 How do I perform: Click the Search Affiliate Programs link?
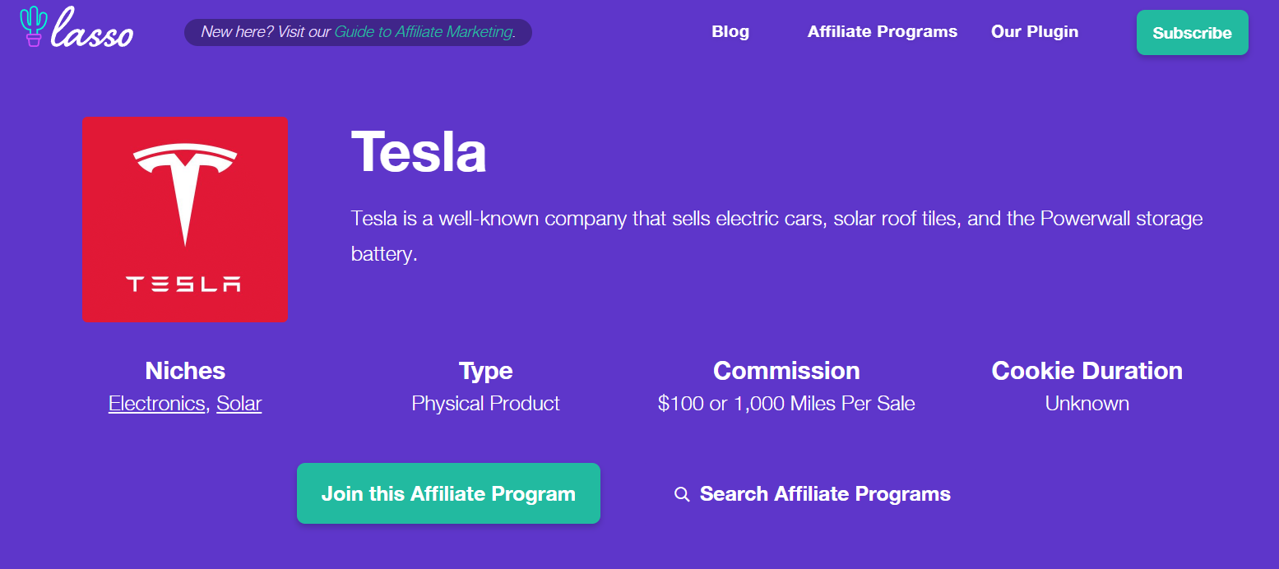(x=825, y=494)
